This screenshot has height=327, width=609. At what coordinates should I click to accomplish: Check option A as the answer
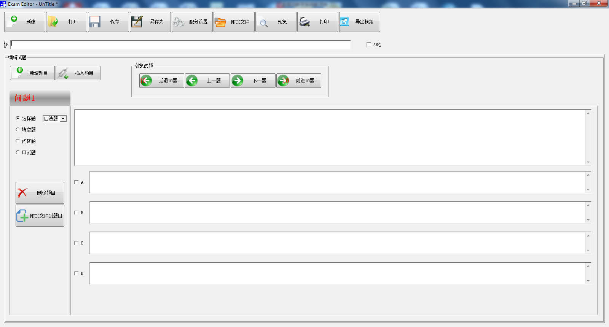(x=77, y=182)
